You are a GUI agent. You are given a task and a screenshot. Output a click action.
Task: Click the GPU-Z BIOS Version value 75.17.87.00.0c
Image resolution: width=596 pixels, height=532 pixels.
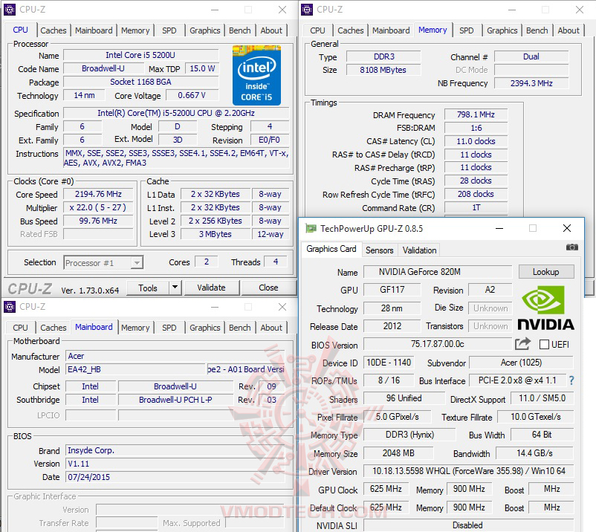(437, 344)
